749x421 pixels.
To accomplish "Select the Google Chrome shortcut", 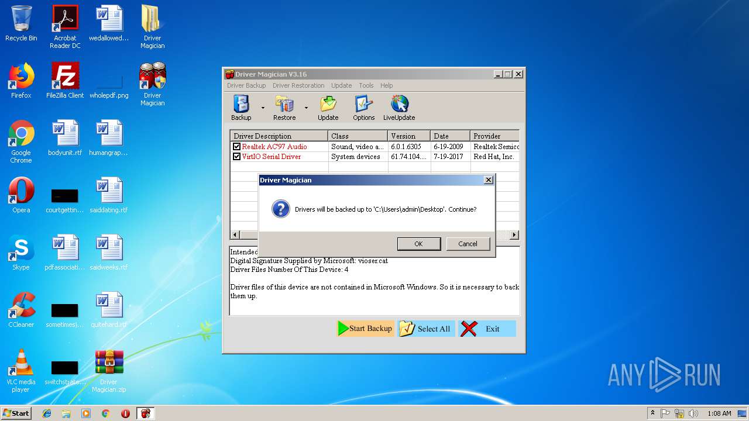I will pos(21,142).
